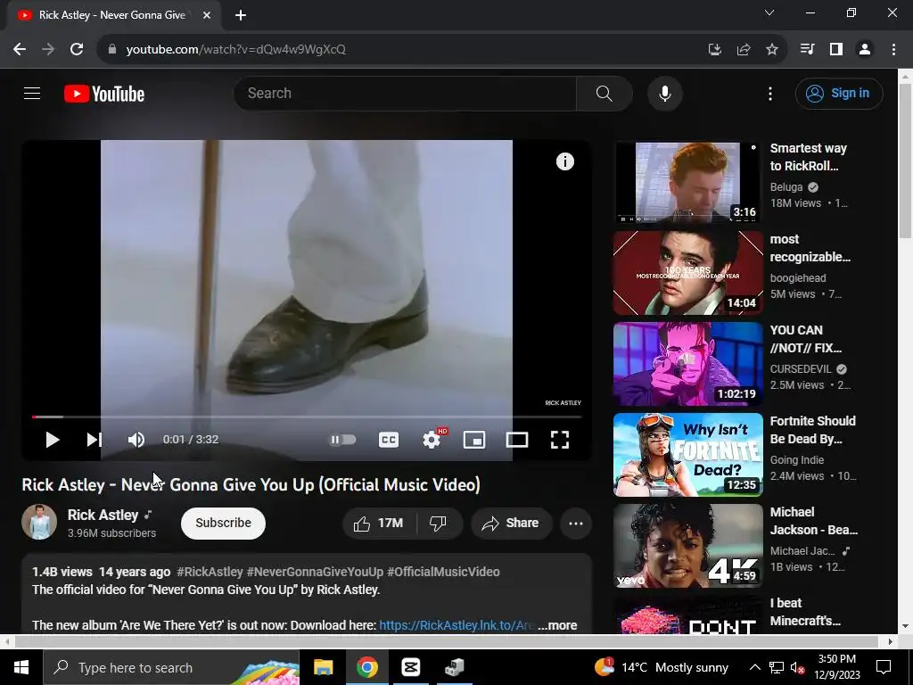This screenshot has width=913, height=685.
Task: Subscribe to Rick Astley channel
Action: 223,523
